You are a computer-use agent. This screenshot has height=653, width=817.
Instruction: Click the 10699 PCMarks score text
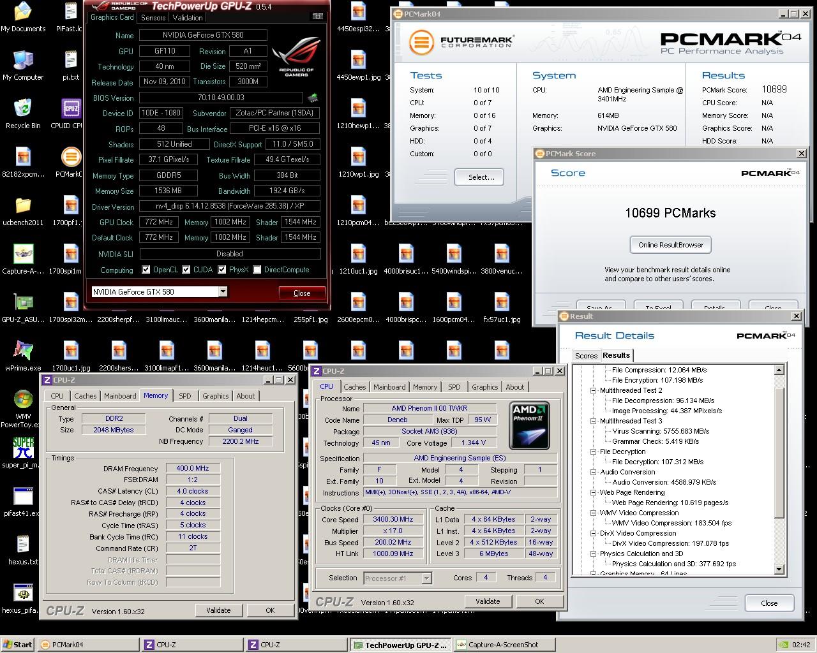(670, 213)
